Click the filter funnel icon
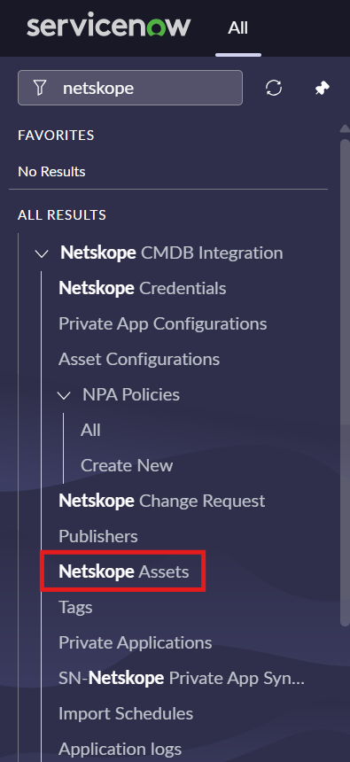 click(40, 88)
